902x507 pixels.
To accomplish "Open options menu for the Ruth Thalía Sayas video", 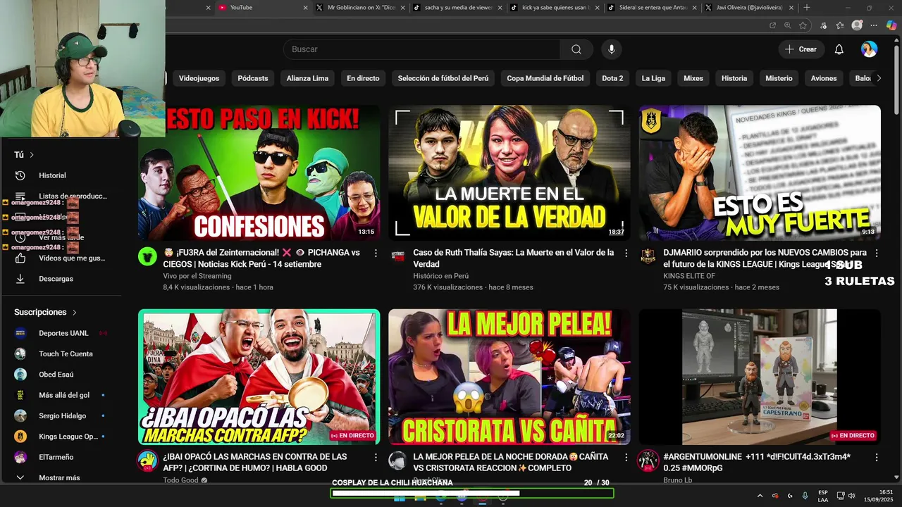I will click(x=626, y=253).
